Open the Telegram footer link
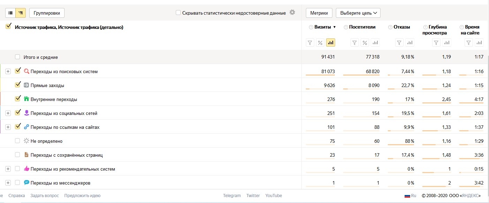Image resolution: width=489 pixels, height=203 pixels. point(232,195)
